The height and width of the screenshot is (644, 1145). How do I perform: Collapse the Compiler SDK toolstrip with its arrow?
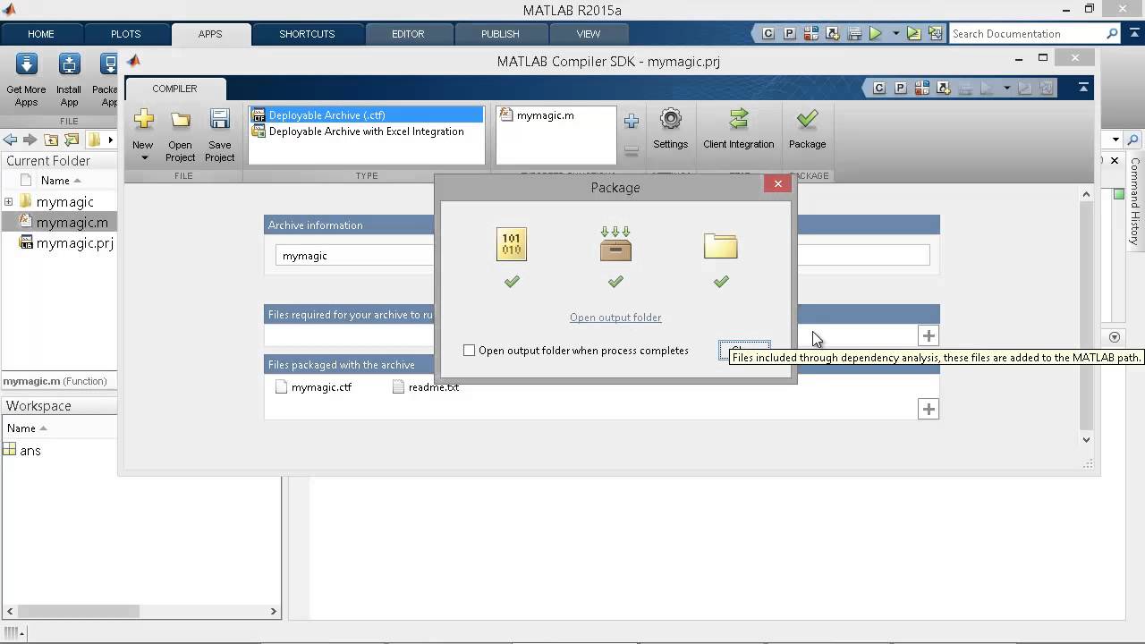coord(1083,88)
